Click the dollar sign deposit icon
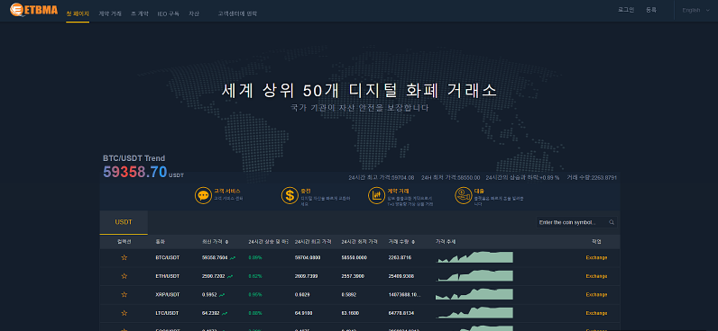 [x=290, y=195]
